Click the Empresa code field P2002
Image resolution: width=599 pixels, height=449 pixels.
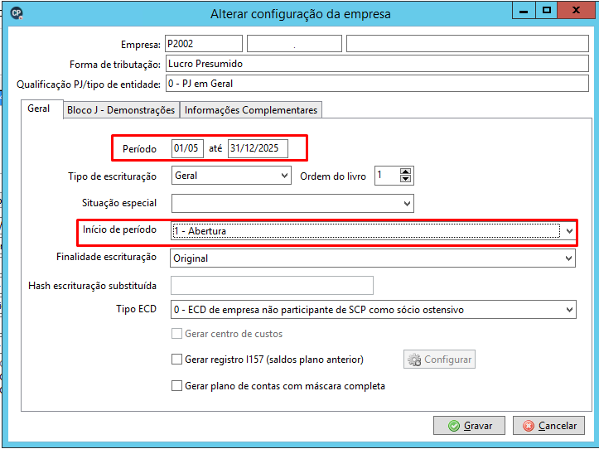pos(204,44)
